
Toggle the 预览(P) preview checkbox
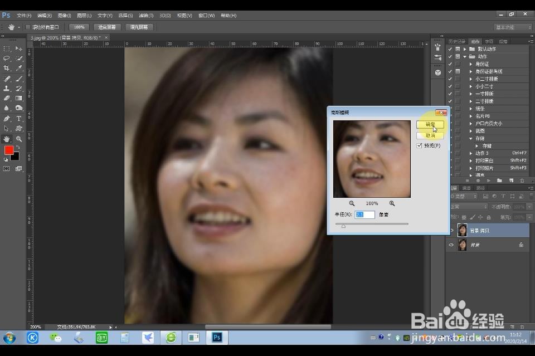[419, 145]
